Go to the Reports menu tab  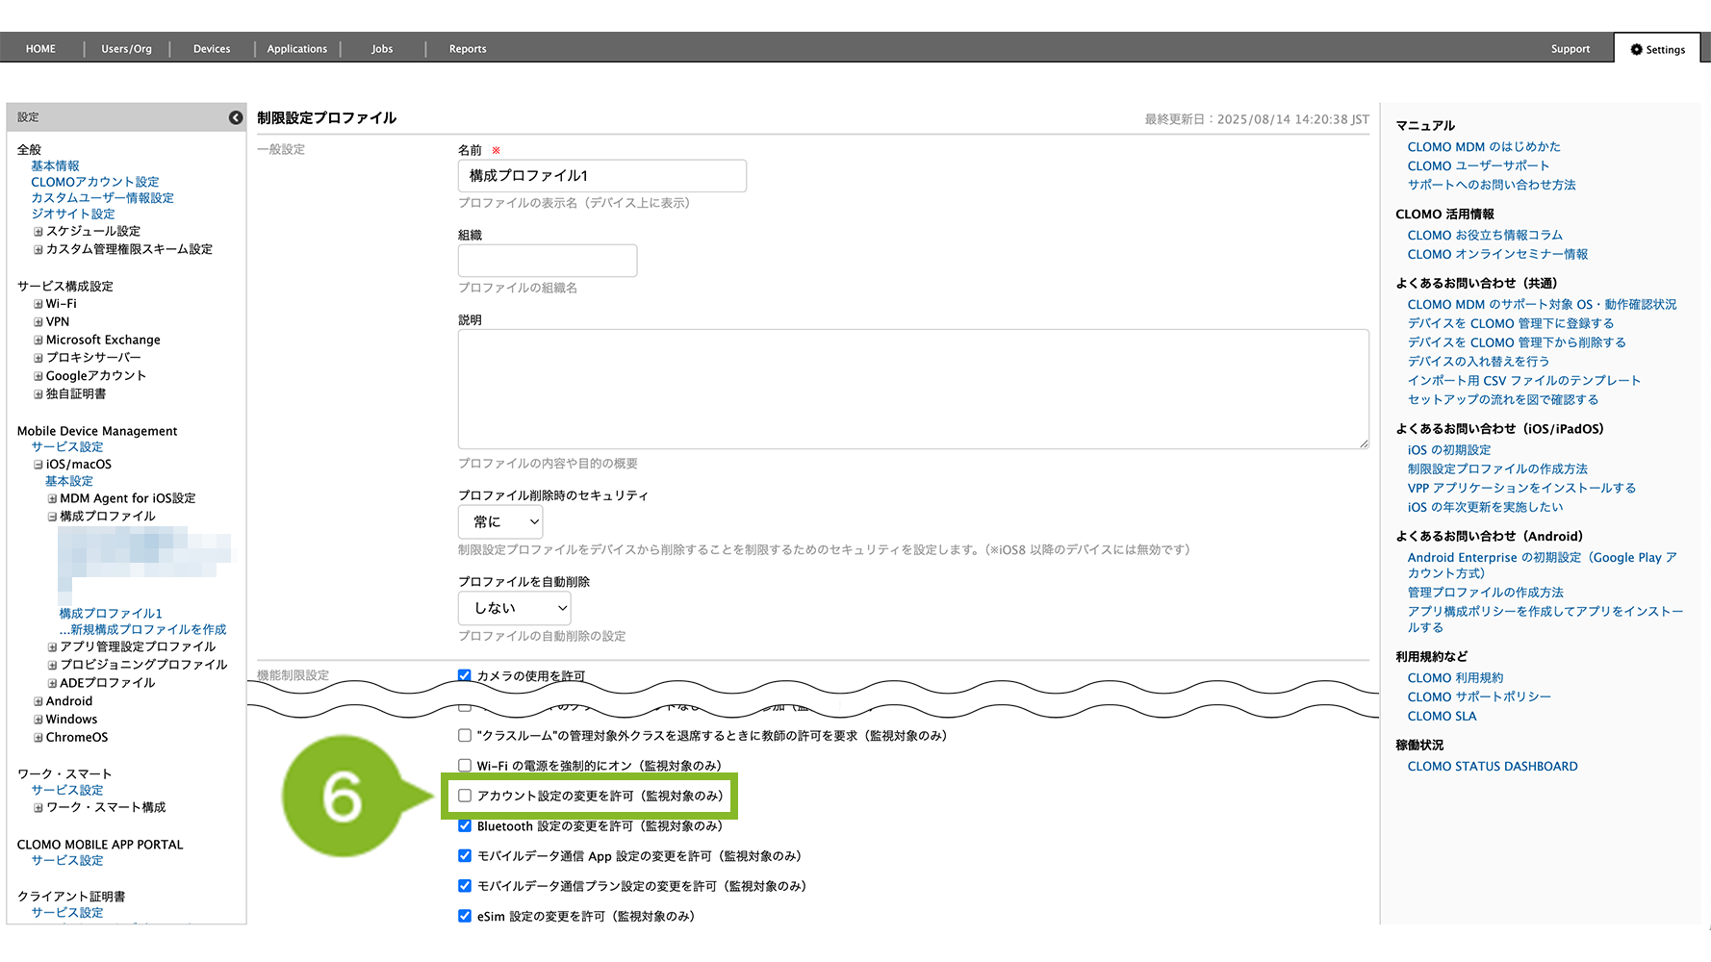pos(468,49)
